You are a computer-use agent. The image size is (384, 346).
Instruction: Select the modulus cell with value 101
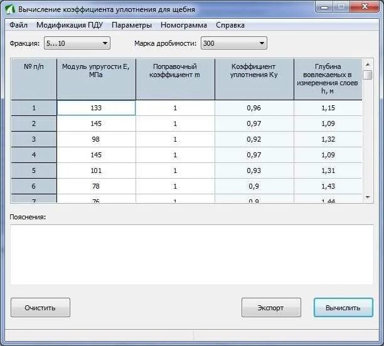[x=96, y=170]
